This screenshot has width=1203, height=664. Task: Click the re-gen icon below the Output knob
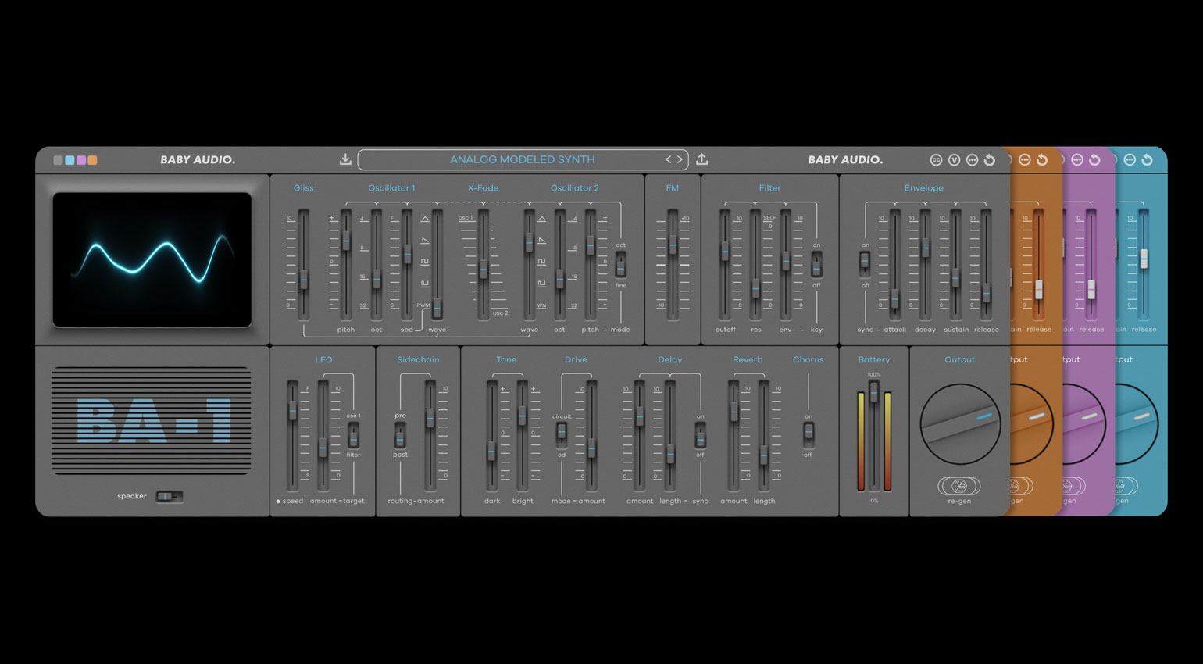point(959,487)
